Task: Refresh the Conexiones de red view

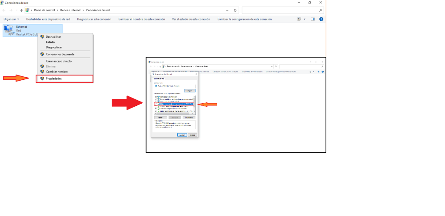Action: pyautogui.click(x=235, y=10)
